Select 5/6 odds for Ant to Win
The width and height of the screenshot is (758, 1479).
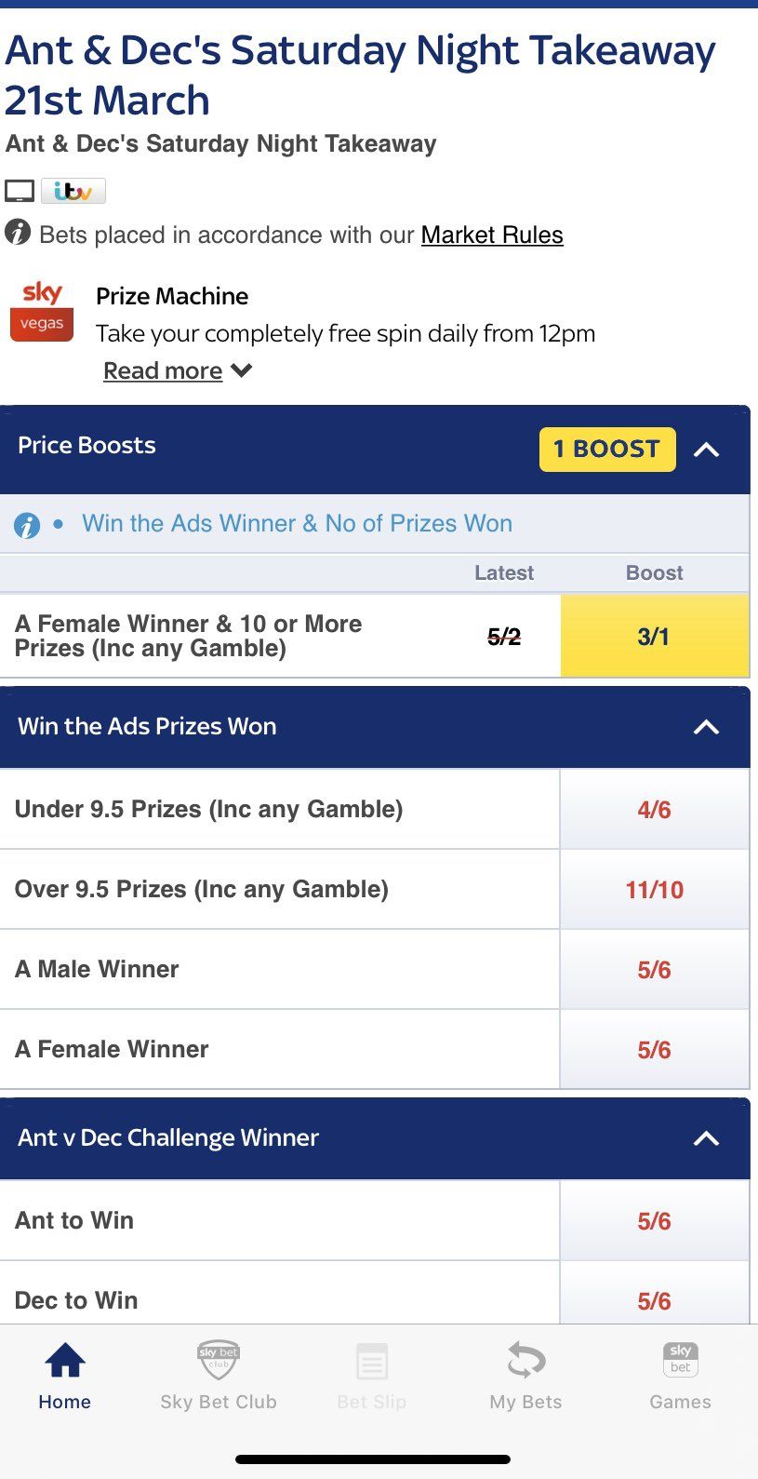[x=654, y=1221]
